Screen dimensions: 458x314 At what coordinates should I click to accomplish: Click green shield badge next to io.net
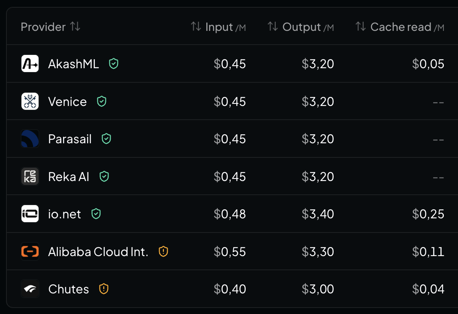pyautogui.click(x=96, y=214)
